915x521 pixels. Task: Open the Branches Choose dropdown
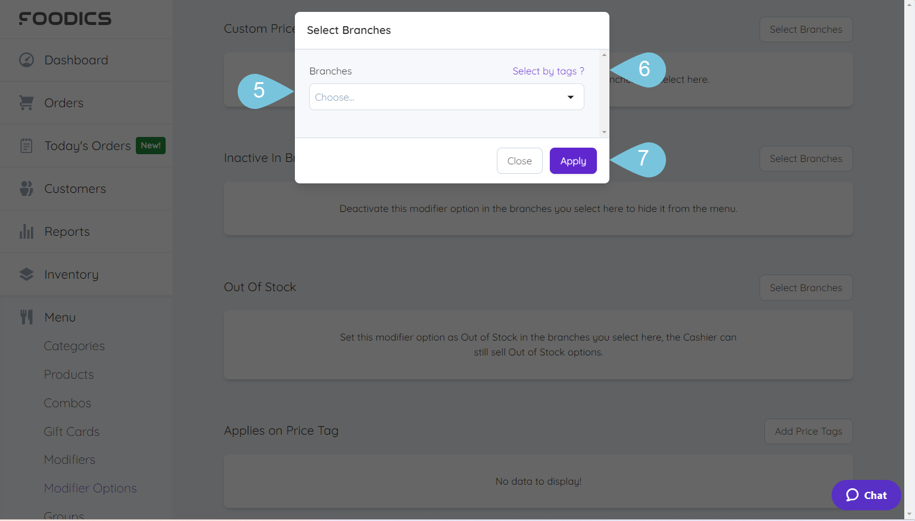pyautogui.click(x=447, y=97)
